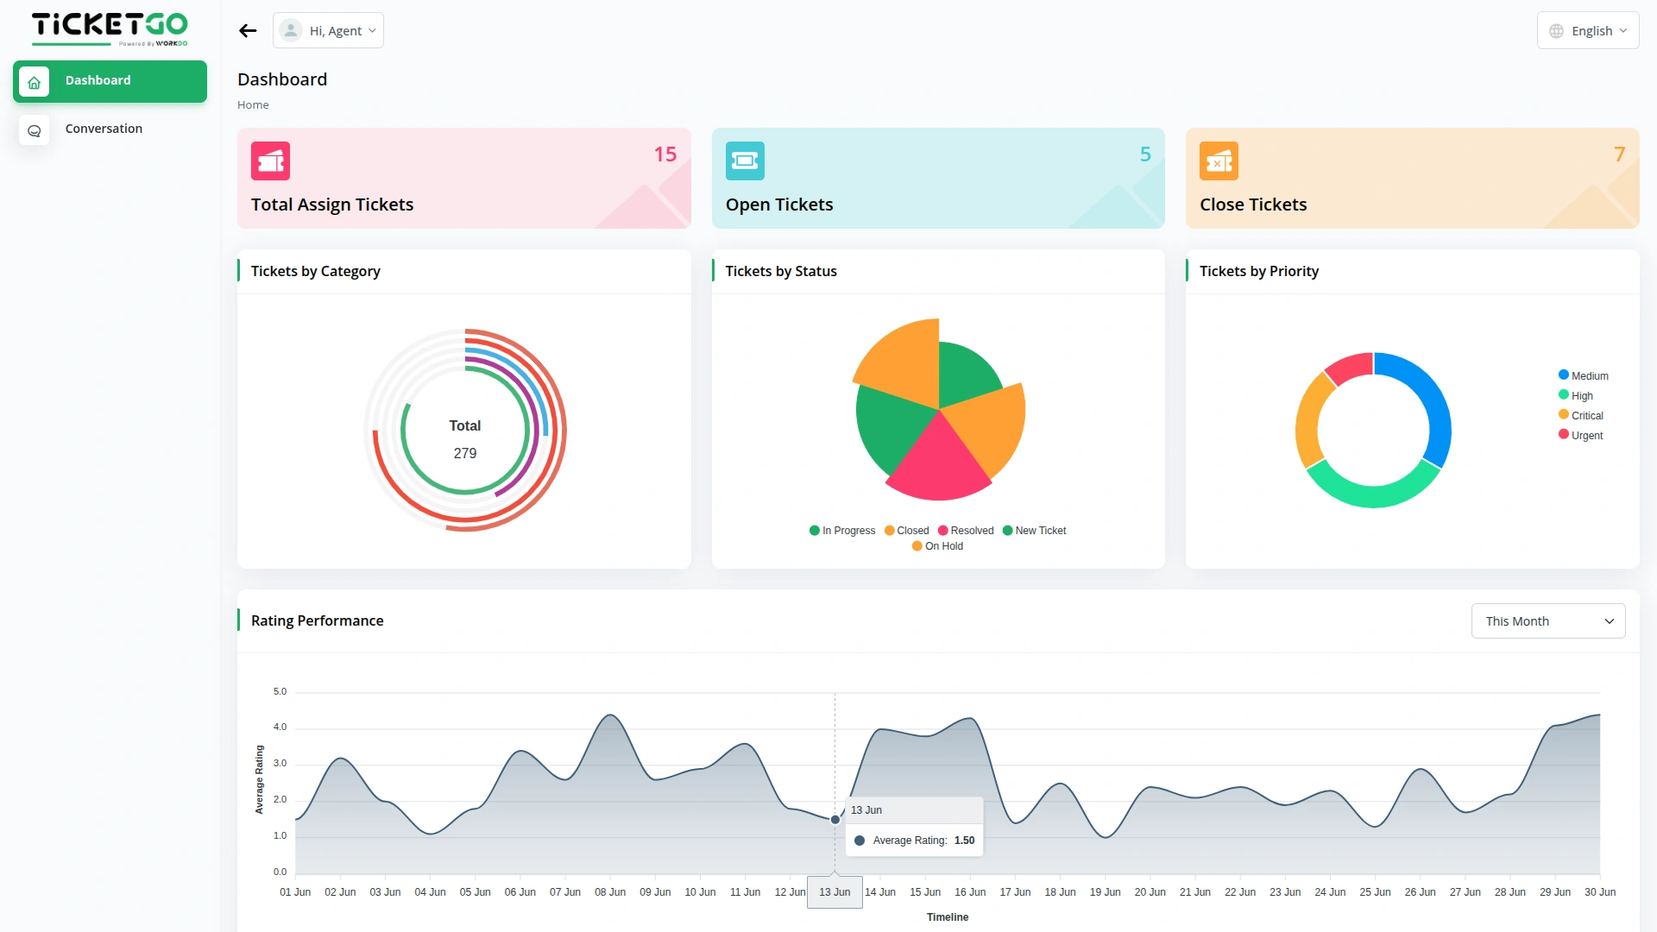Click the Home breadcrumb link

pyautogui.click(x=253, y=105)
